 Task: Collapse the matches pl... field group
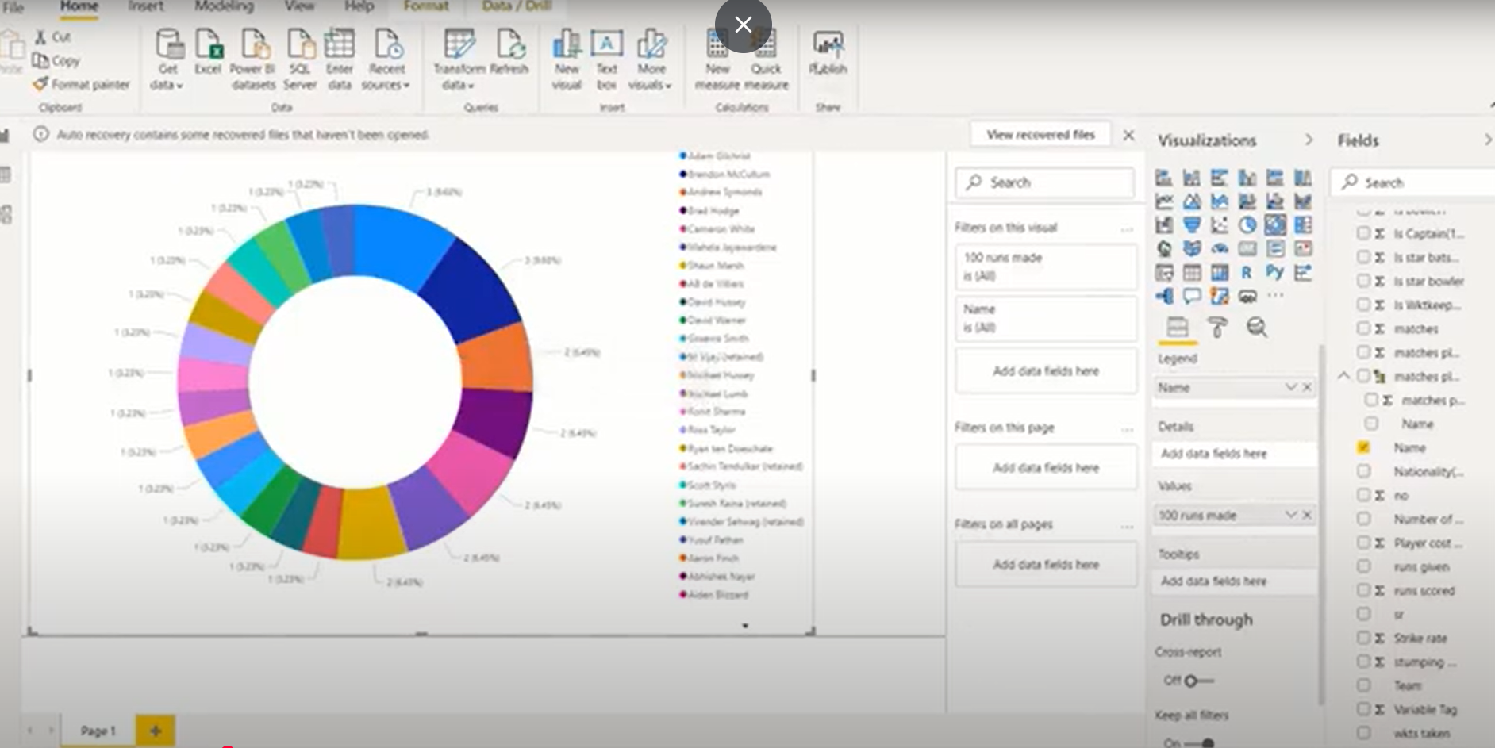[1343, 376]
